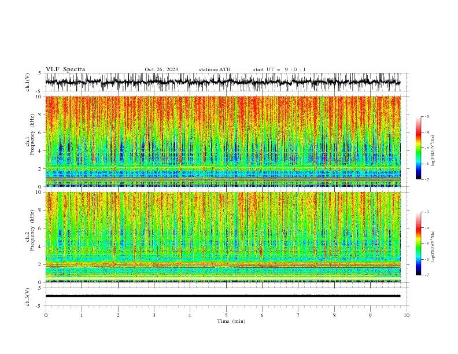Click the "ch.3(V)" axis label
The image size is (458, 354).
(x=28, y=297)
